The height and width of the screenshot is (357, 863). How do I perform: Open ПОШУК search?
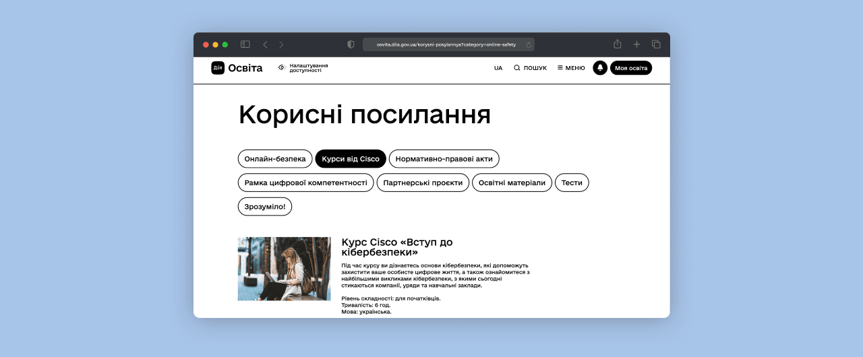click(530, 68)
